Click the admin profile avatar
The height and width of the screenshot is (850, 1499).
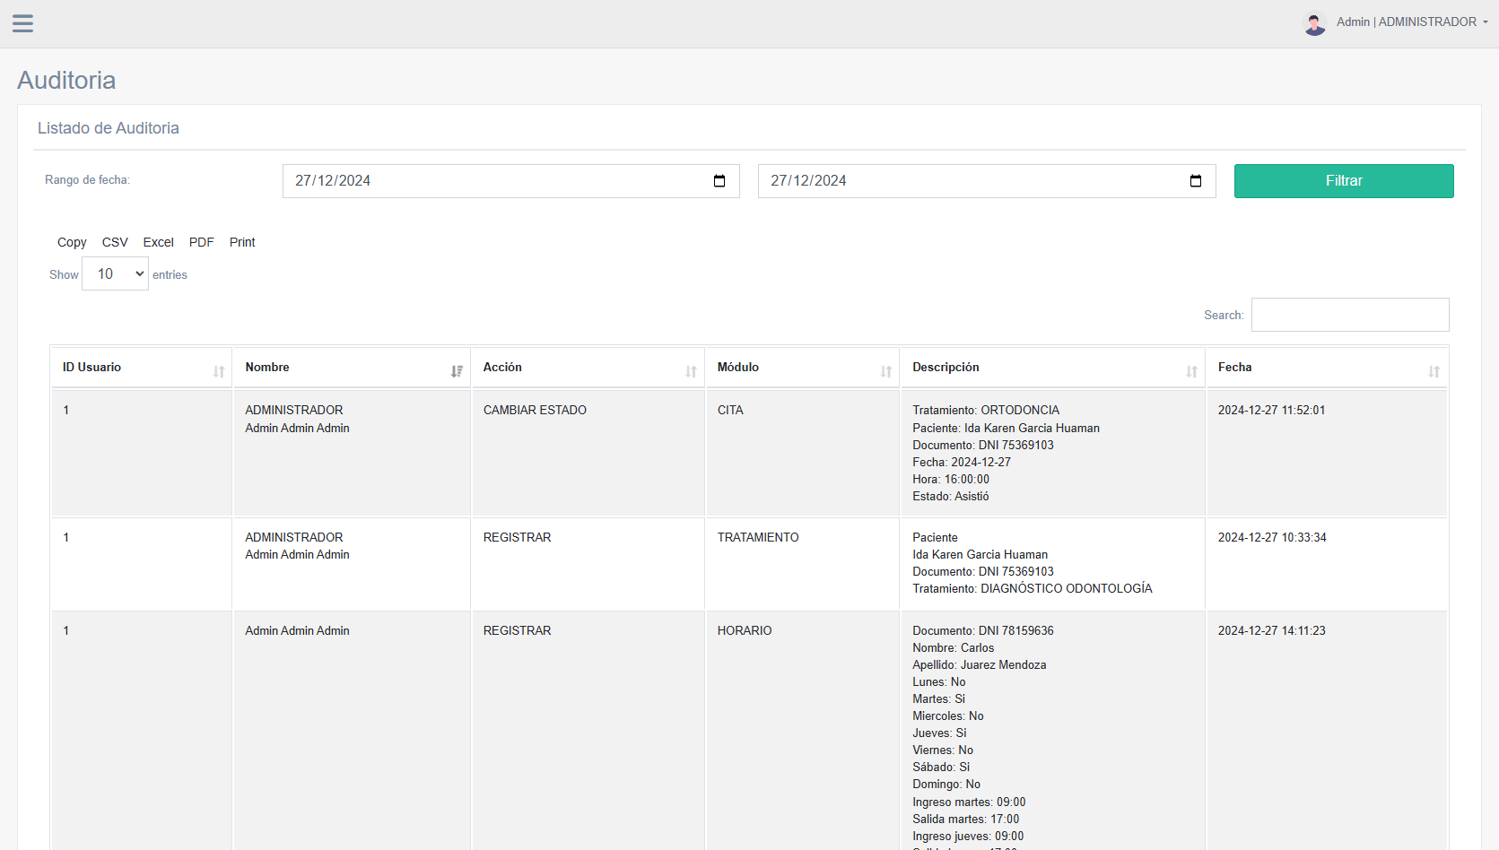click(1314, 23)
